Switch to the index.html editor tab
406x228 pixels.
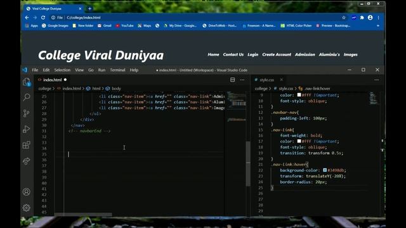[52, 80]
